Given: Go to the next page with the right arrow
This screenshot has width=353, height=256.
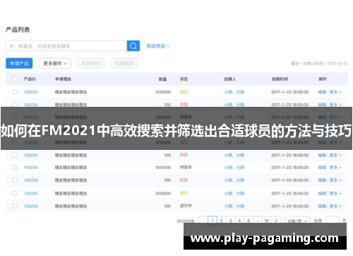Looking at the screenshot, I should coord(276,221).
